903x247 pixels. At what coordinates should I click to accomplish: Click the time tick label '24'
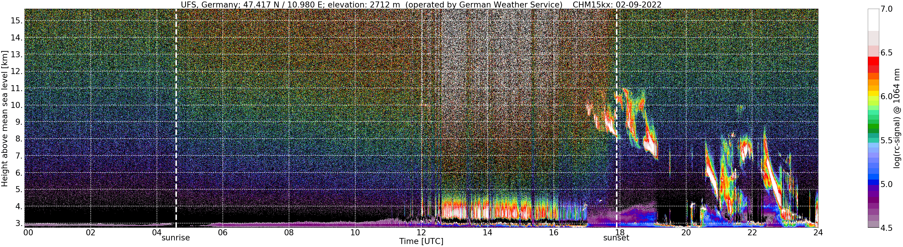coord(818,233)
